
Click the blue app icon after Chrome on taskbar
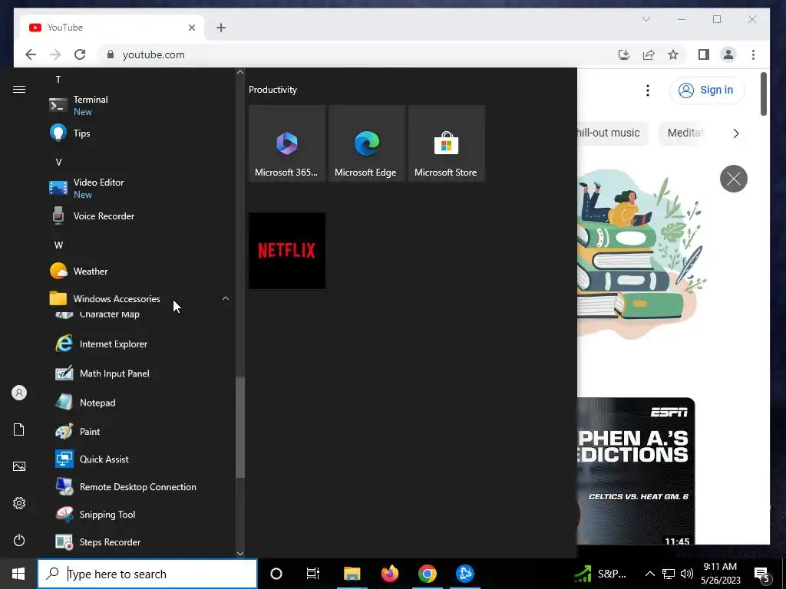click(x=465, y=574)
